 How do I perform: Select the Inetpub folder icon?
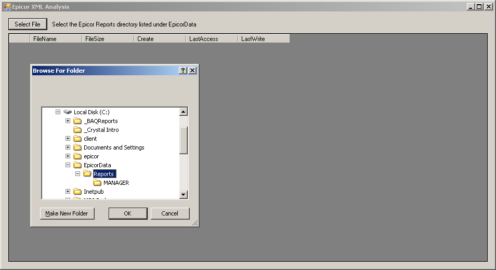[x=77, y=192]
